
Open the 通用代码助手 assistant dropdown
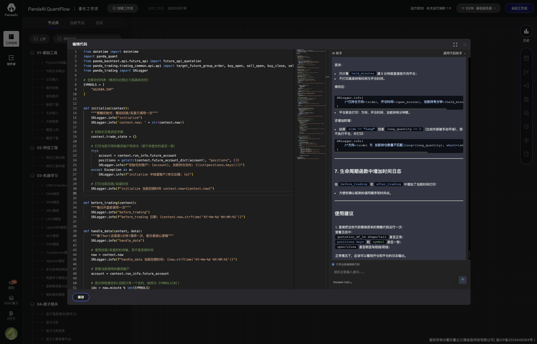tap(454, 53)
